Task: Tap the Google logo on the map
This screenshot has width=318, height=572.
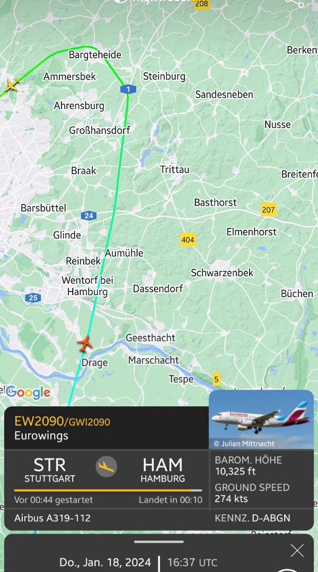Action: [x=28, y=392]
